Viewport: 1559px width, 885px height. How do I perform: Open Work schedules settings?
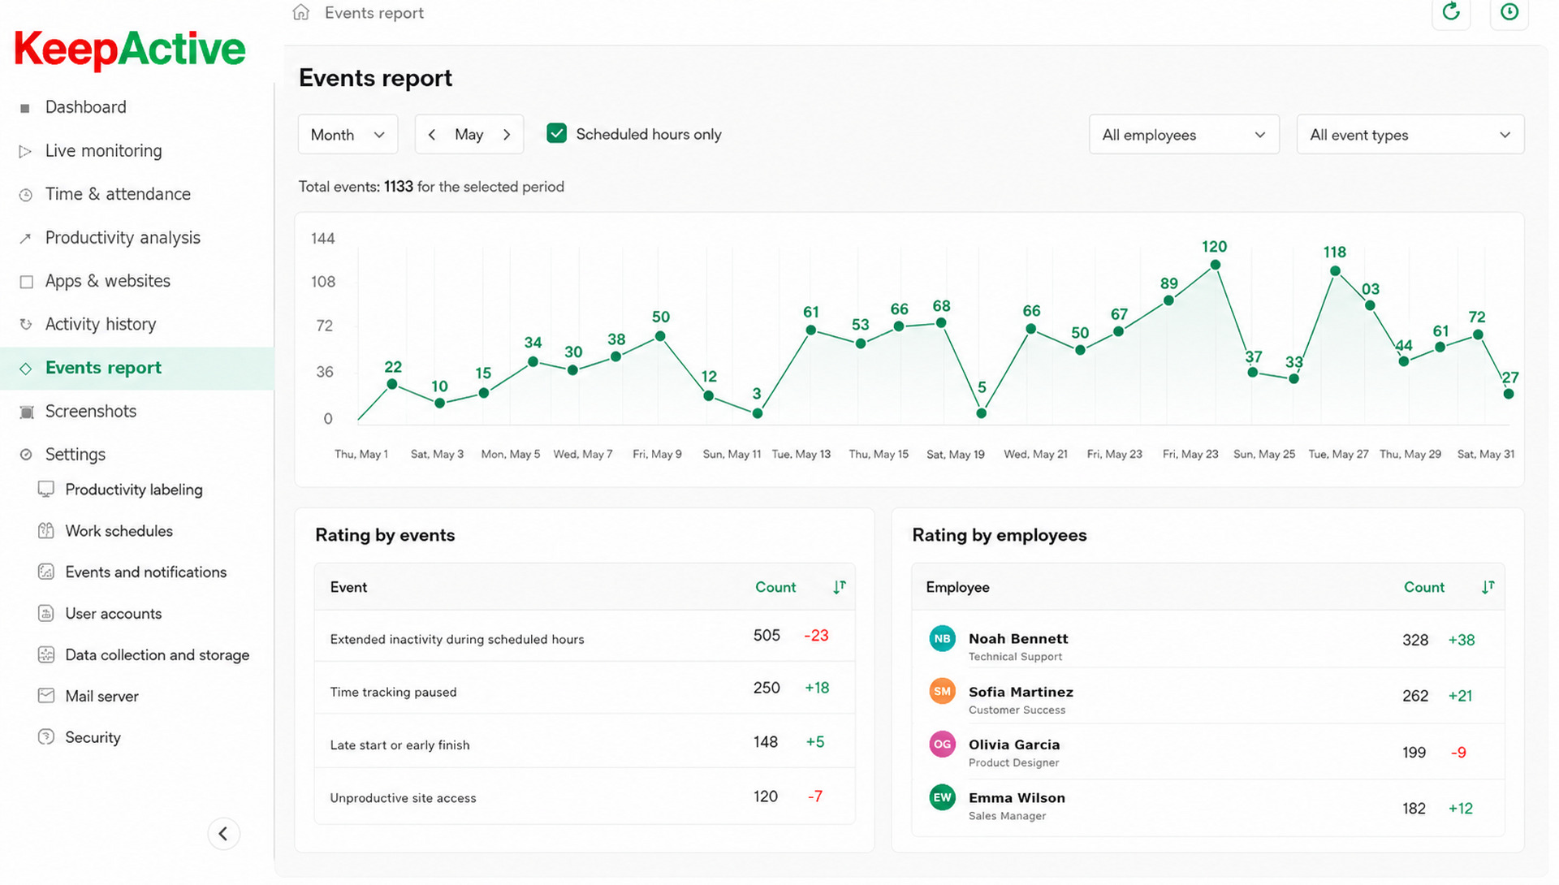(119, 531)
